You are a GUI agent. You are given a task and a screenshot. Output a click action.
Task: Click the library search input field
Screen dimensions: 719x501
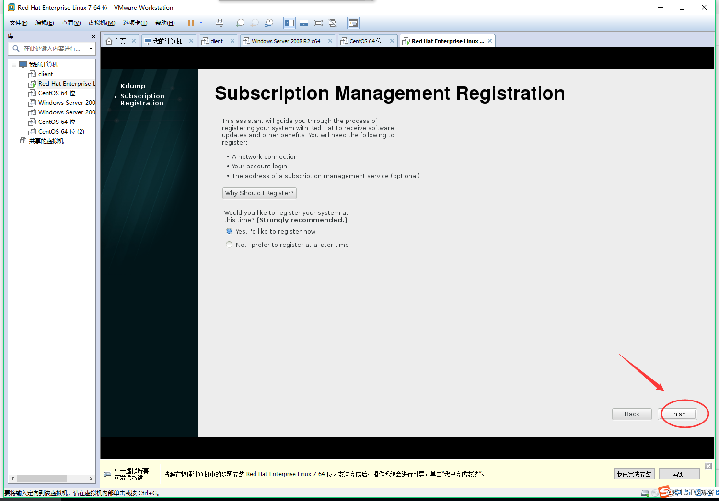pyautogui.click(x=52, y=48)
